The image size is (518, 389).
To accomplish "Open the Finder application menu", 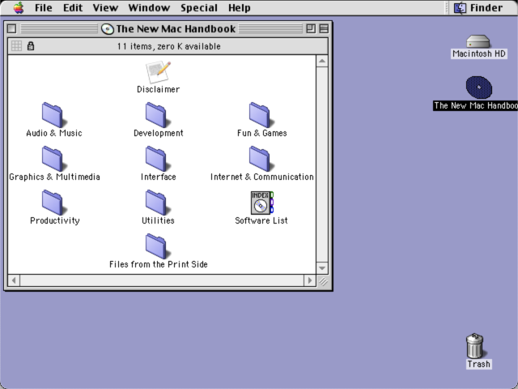I will [x=478, y=7].
